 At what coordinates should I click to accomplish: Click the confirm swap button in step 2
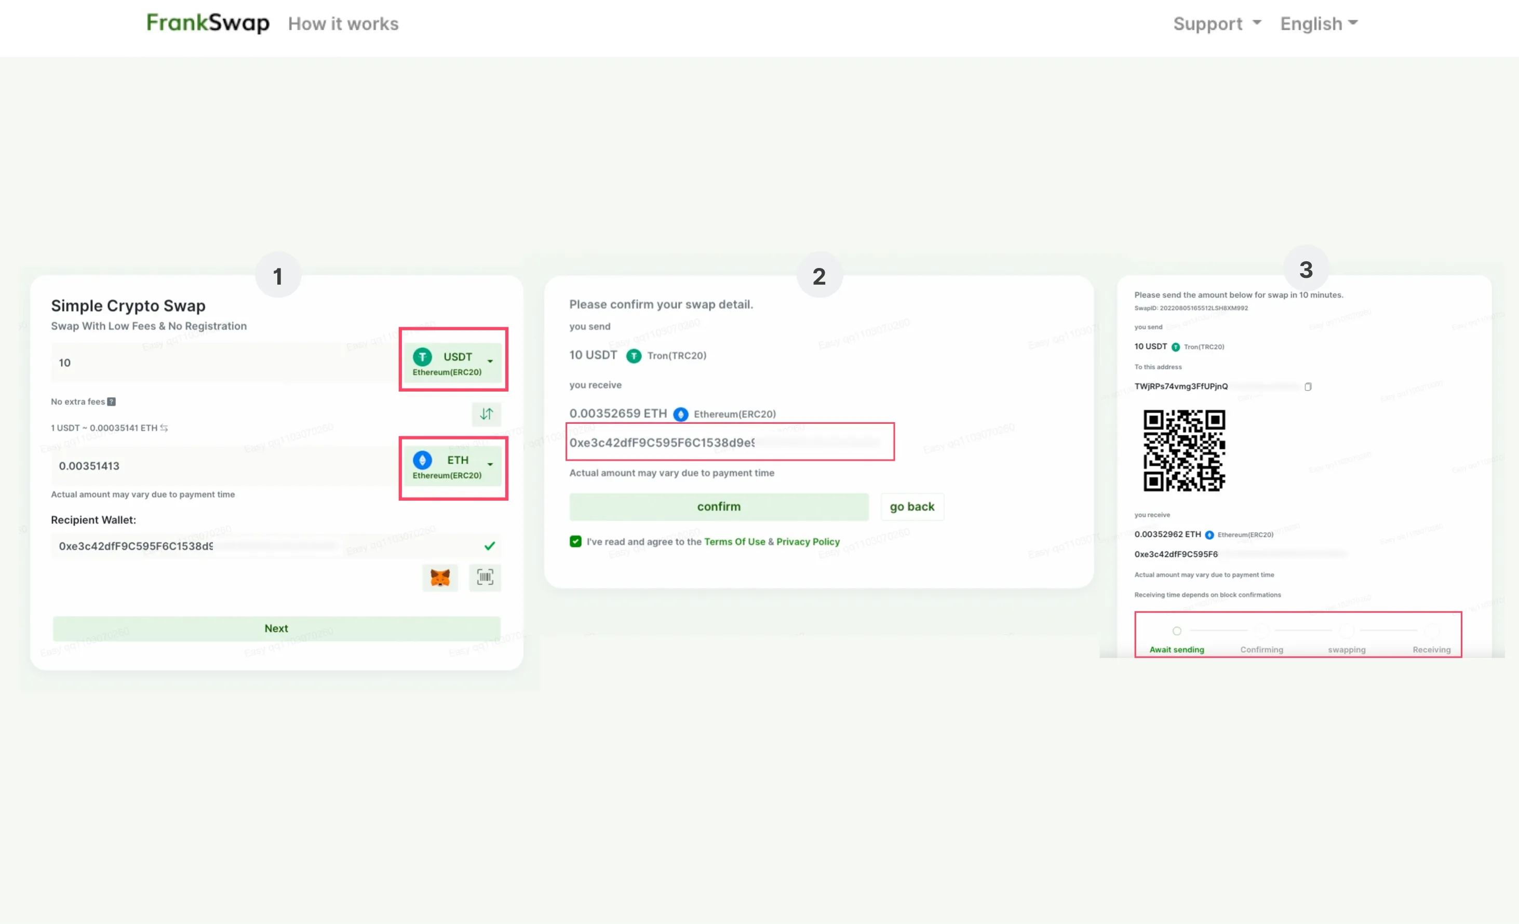point(718,506)
